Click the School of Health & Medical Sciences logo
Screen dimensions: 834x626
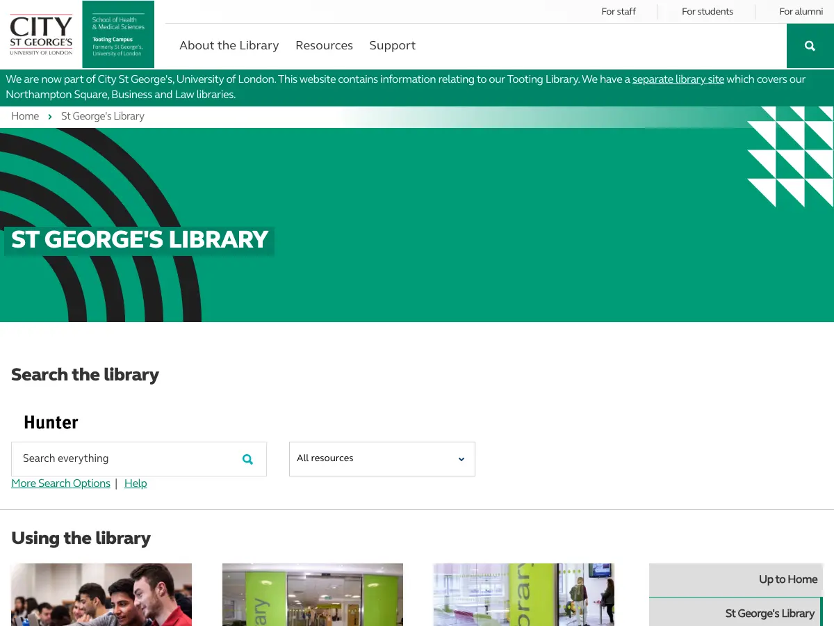(118, 35)
